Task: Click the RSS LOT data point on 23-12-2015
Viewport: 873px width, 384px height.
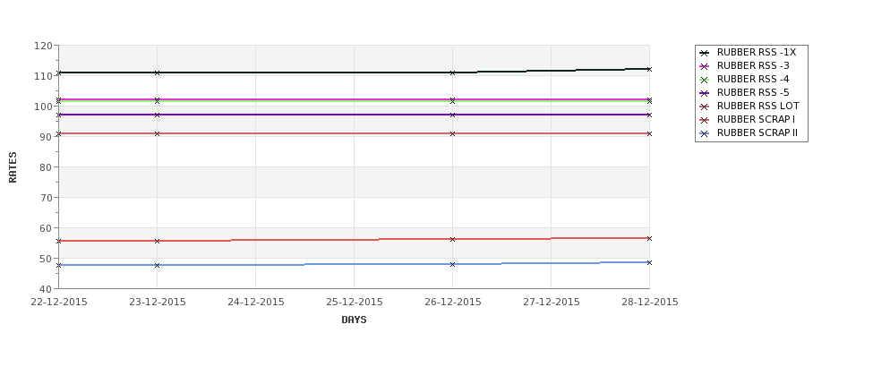Action: tap(157, 133)
